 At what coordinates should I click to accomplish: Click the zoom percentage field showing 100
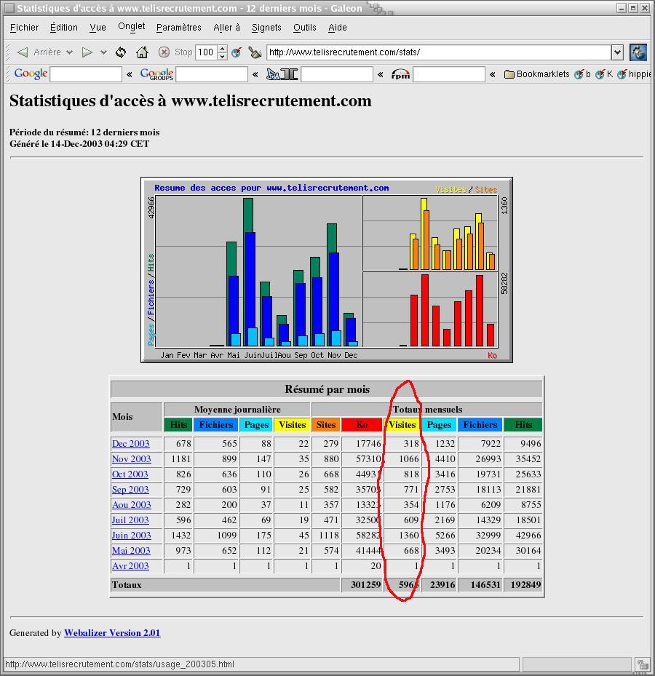[x=207, y=52]
